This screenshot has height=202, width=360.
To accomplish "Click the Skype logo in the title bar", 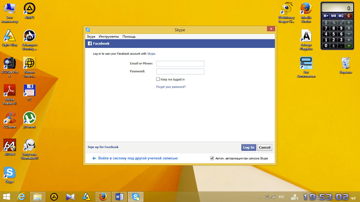I will pos(88,30).
